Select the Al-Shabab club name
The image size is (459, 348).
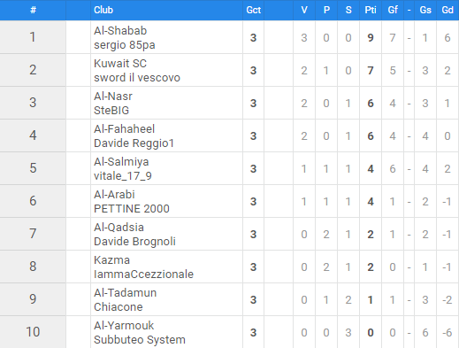click(120, 31)
